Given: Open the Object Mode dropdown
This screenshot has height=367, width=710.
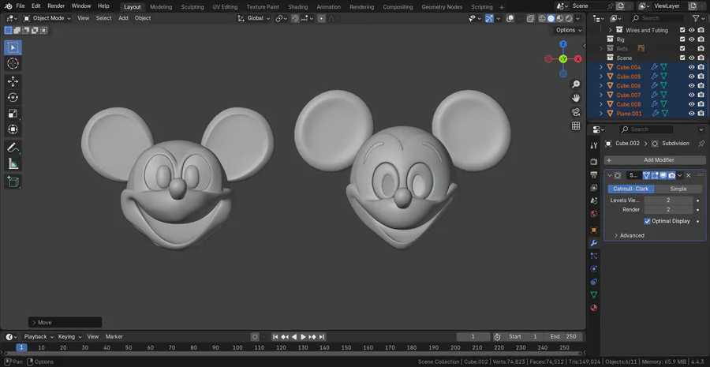Looking at the screenshot, I should tap(47, 18).
